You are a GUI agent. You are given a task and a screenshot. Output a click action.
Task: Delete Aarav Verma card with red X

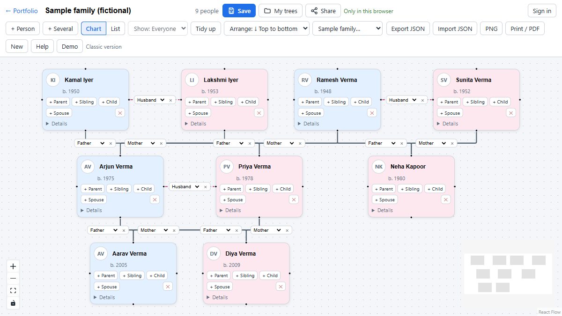point(168,287)
